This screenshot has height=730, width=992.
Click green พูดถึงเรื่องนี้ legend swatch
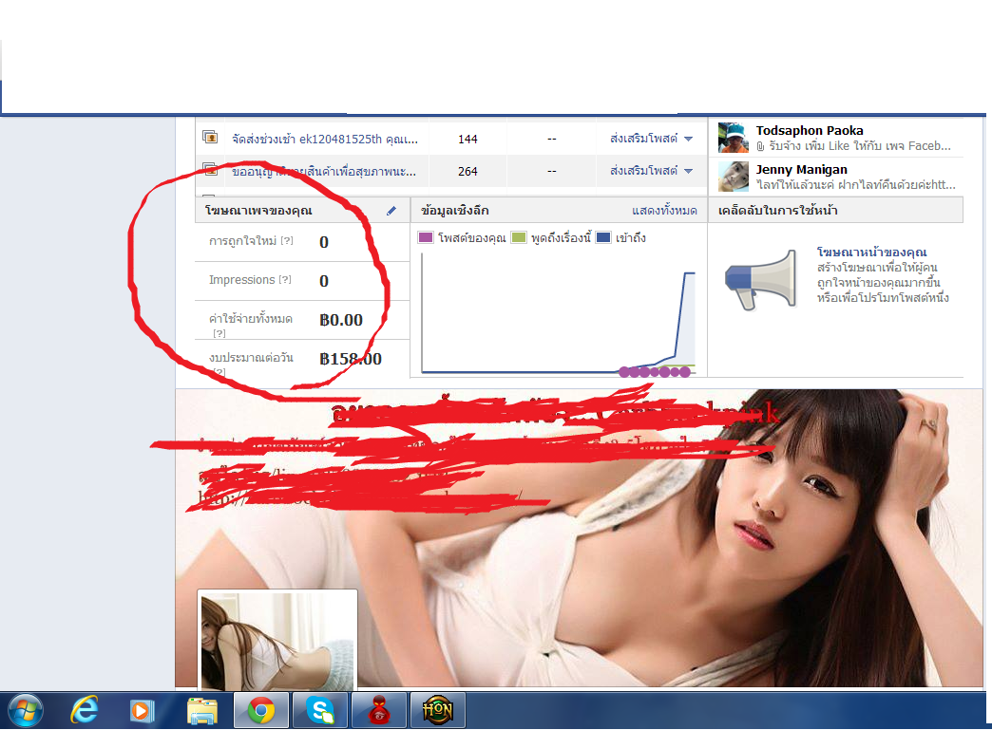[518, 237]
